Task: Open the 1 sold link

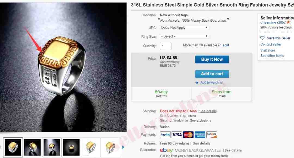Action: pyautogui.click(x=224, y=45)
